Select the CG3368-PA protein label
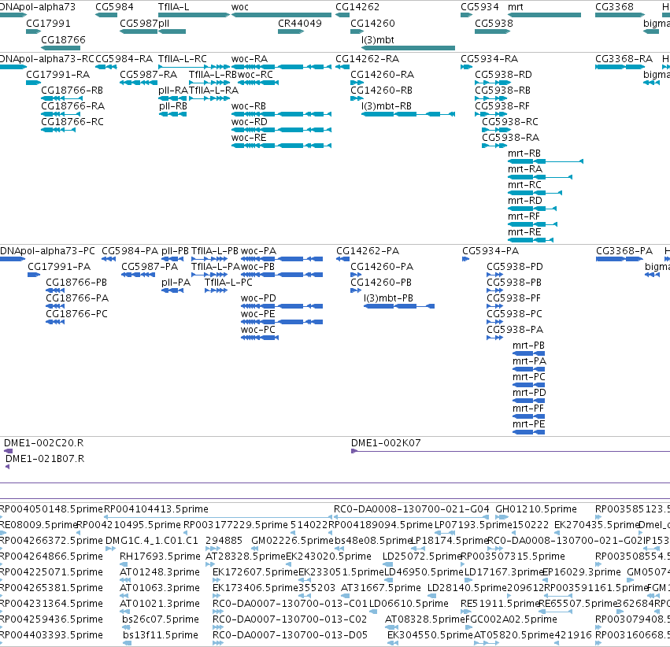This screenshot has width=670, height=647. [624, 250]
